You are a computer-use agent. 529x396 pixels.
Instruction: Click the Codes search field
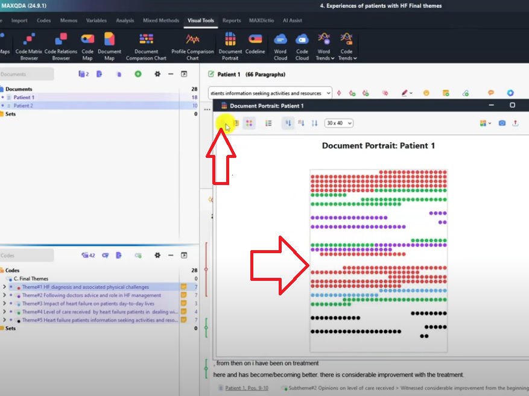[x=27, y=256]
